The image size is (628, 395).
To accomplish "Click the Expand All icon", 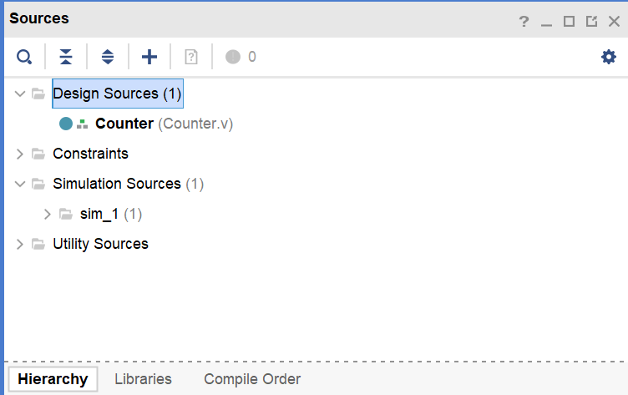I will 108,57.
